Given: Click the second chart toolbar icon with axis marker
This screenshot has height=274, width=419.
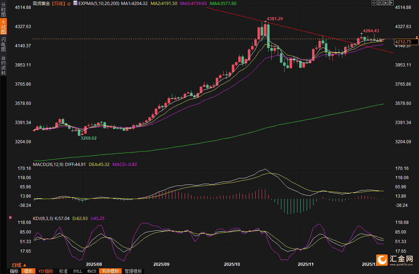Looking at the screenshot, I should click(x=379, y=3).
